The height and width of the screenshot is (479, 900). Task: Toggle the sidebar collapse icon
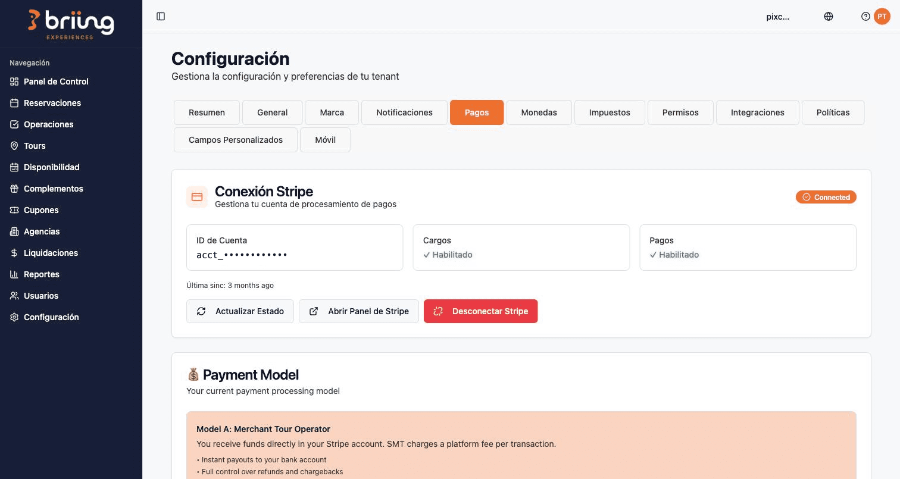(x=161, y=17)
